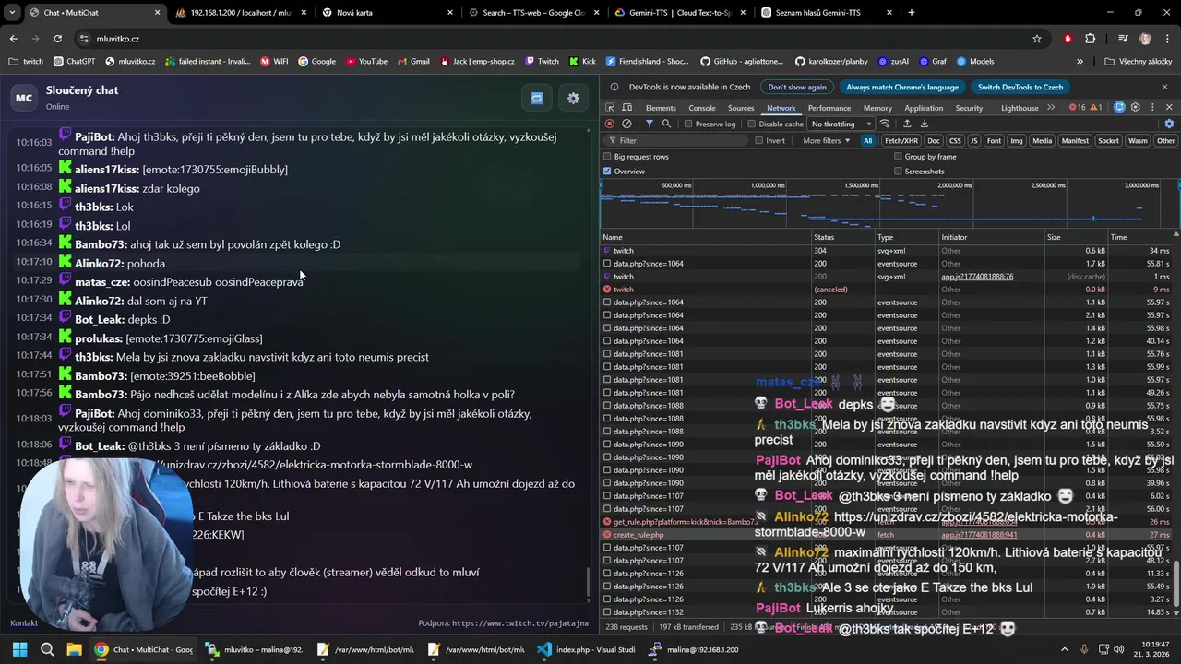The width and height of the screenshot is (1181, 664).
Task: Dismiss the DevTools language infobar
Action: point(1165,87)
